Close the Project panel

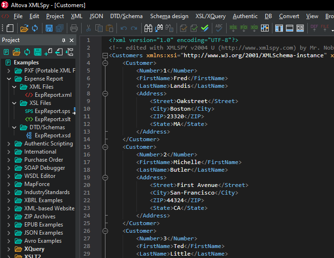72,41
